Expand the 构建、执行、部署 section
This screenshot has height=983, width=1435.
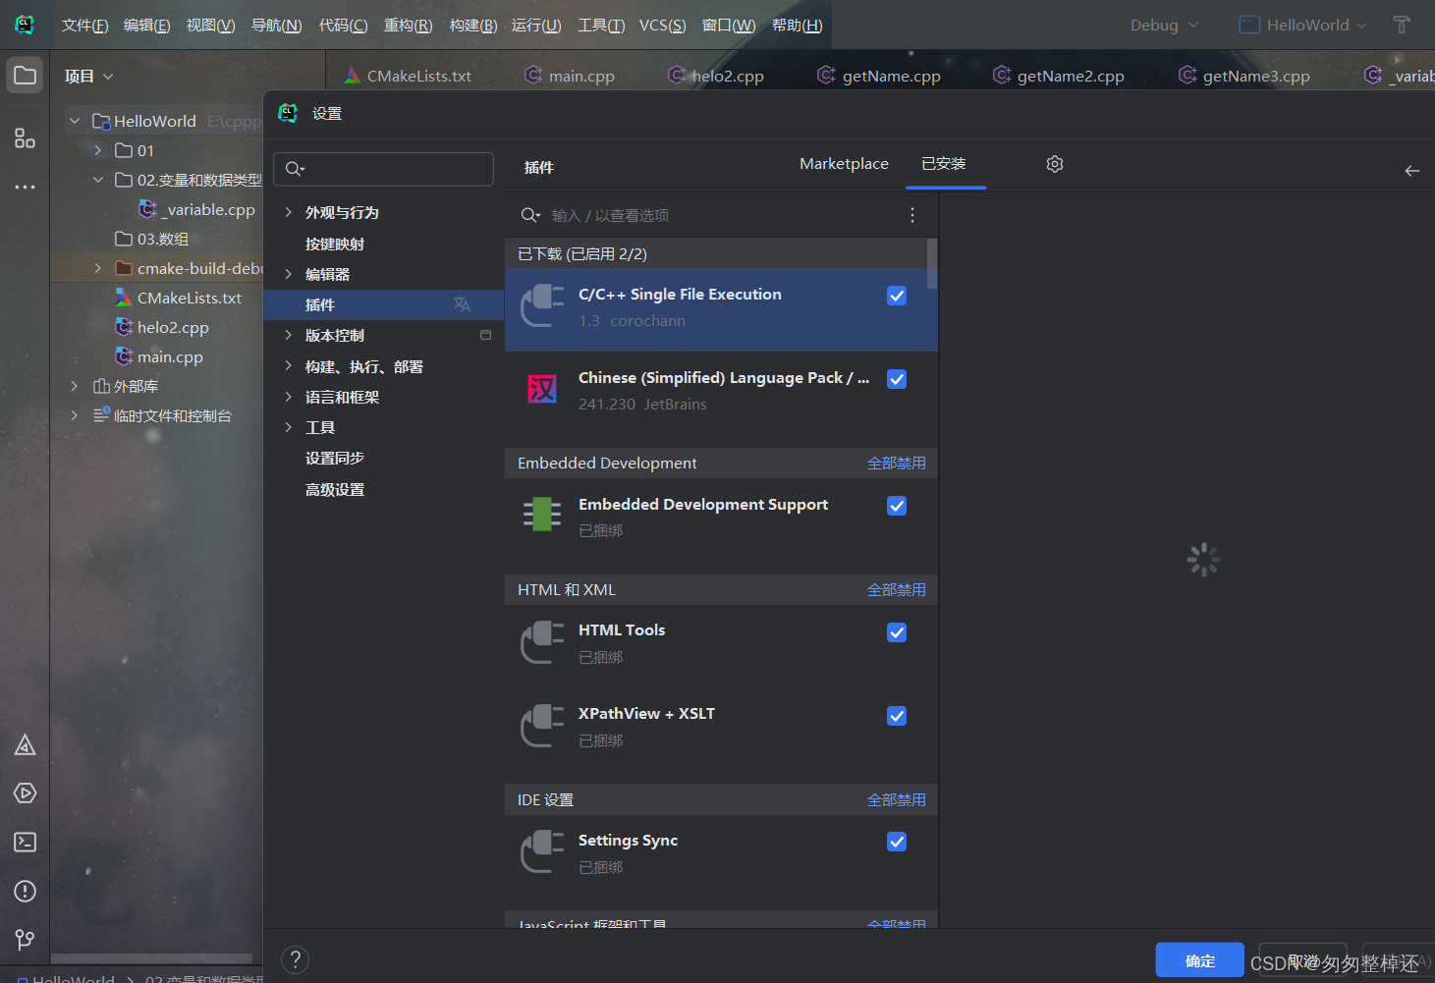pyautogui.click(x=288, y=366)
